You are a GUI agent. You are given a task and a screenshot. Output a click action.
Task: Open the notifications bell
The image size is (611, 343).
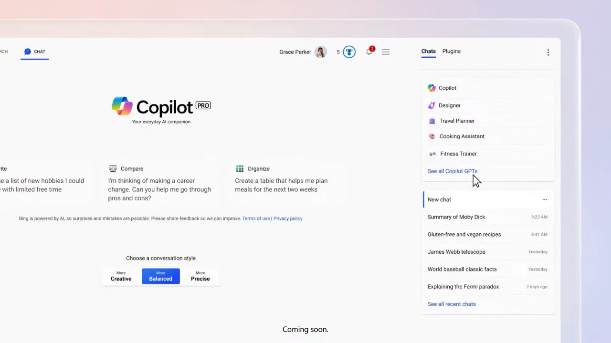point(369,52)
